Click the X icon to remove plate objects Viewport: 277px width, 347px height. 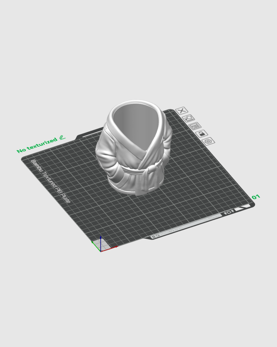click(182, 111)
